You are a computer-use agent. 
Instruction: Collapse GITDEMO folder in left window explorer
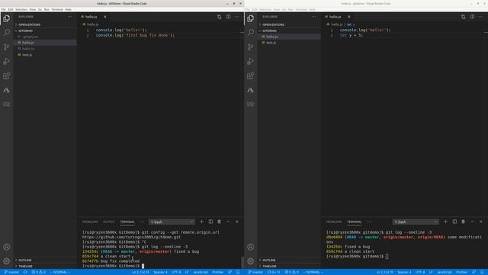click(x=45, y=31)
